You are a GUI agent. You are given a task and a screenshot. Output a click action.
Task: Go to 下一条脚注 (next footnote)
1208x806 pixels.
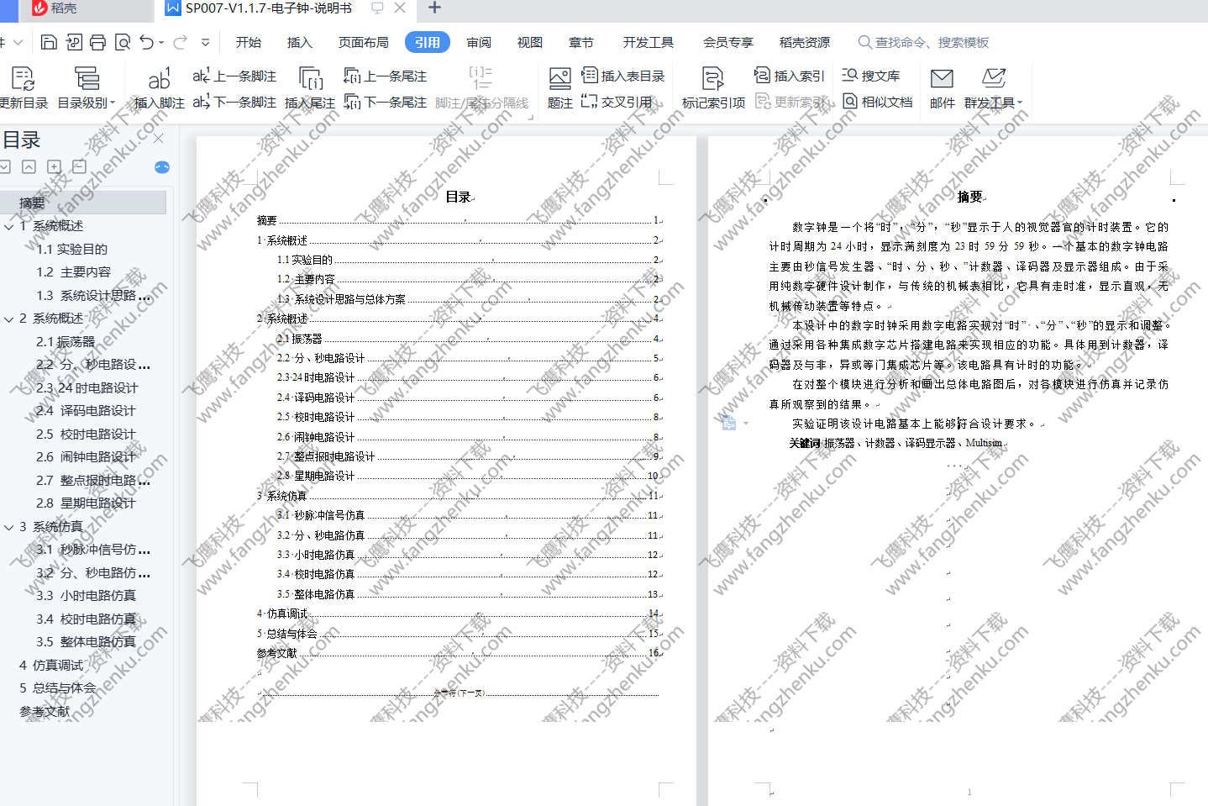pos(234,102)
